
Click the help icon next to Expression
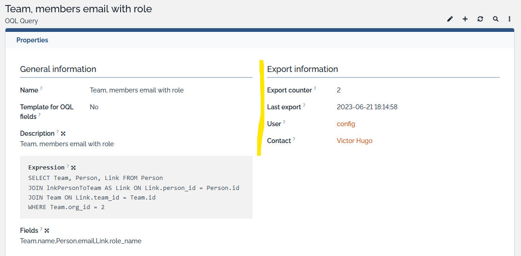click(68, 166)
